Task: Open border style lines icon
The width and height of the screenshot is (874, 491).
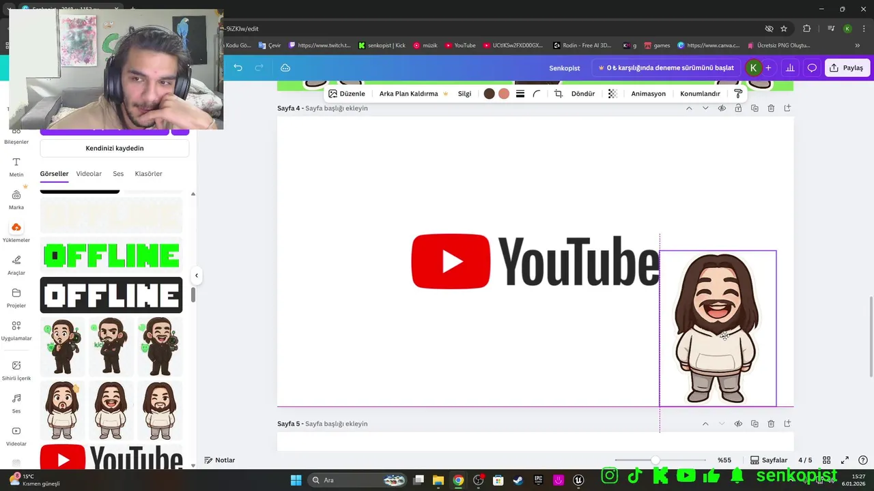Action: tap(520, 93)
